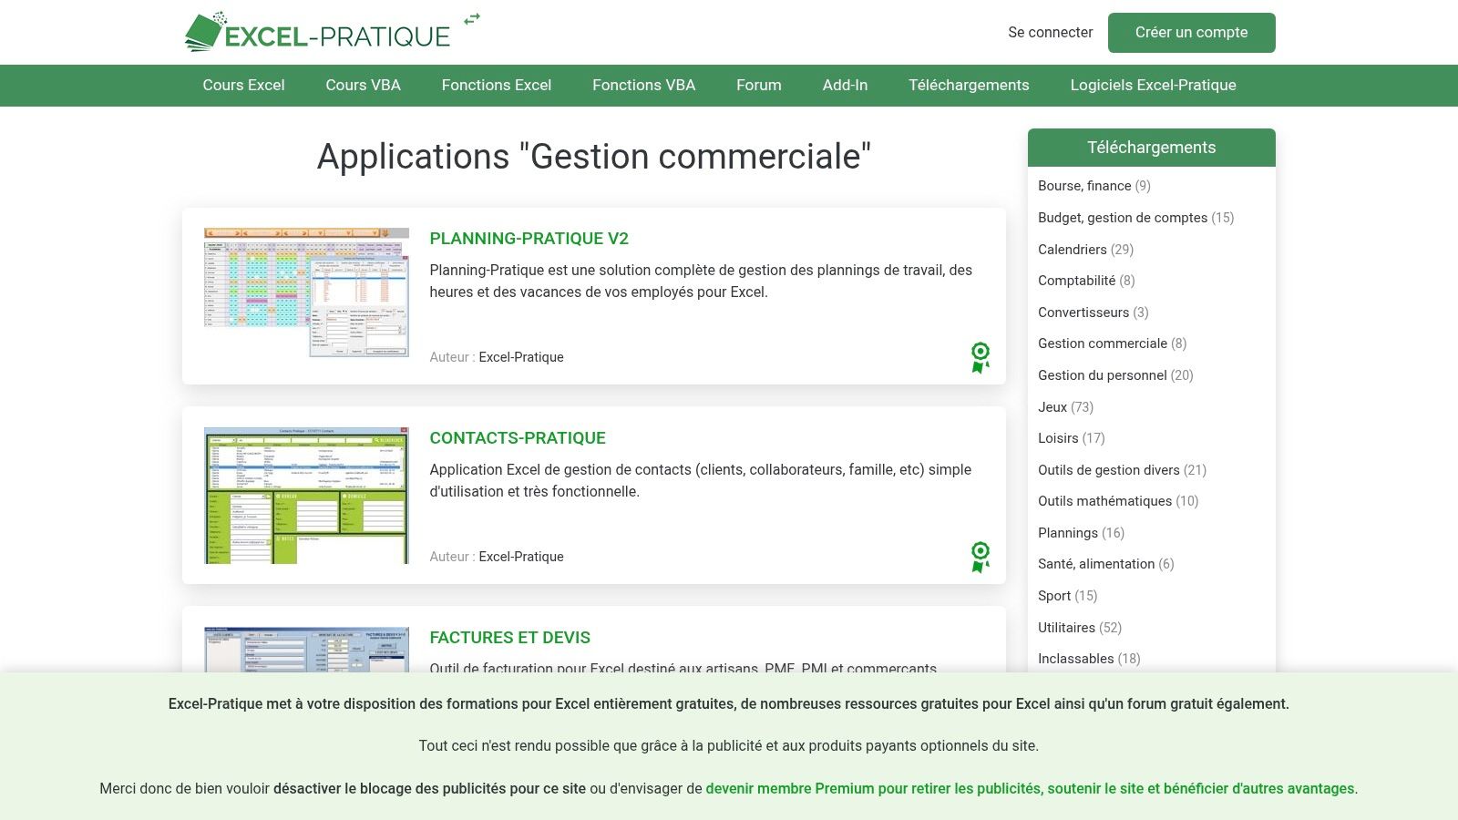Open the Planning-Pratique screenshot thumbnail
This screenshot has height=820, width=1458.
pyautogui.click(x=307, y=293)
